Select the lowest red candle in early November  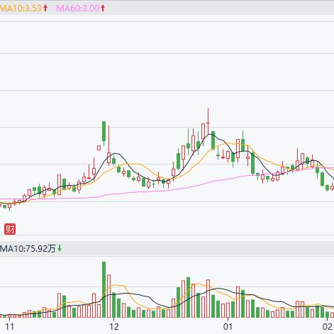(x=9, y=206)
